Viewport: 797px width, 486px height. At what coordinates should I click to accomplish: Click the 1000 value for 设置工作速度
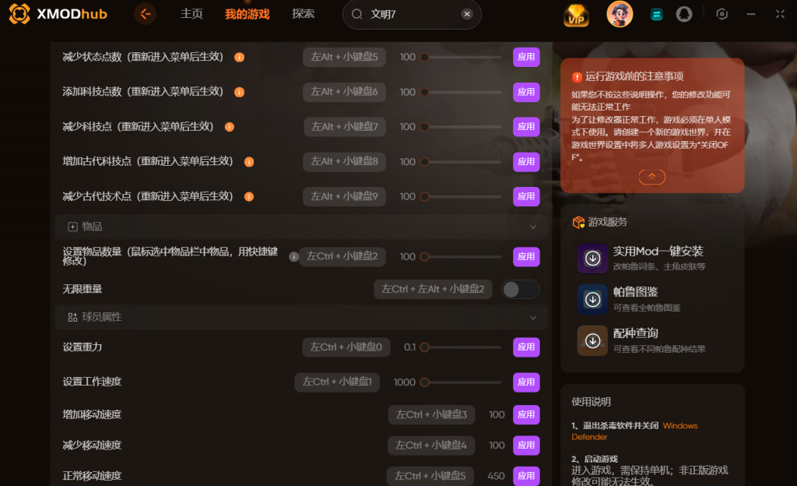coord(404,382)
